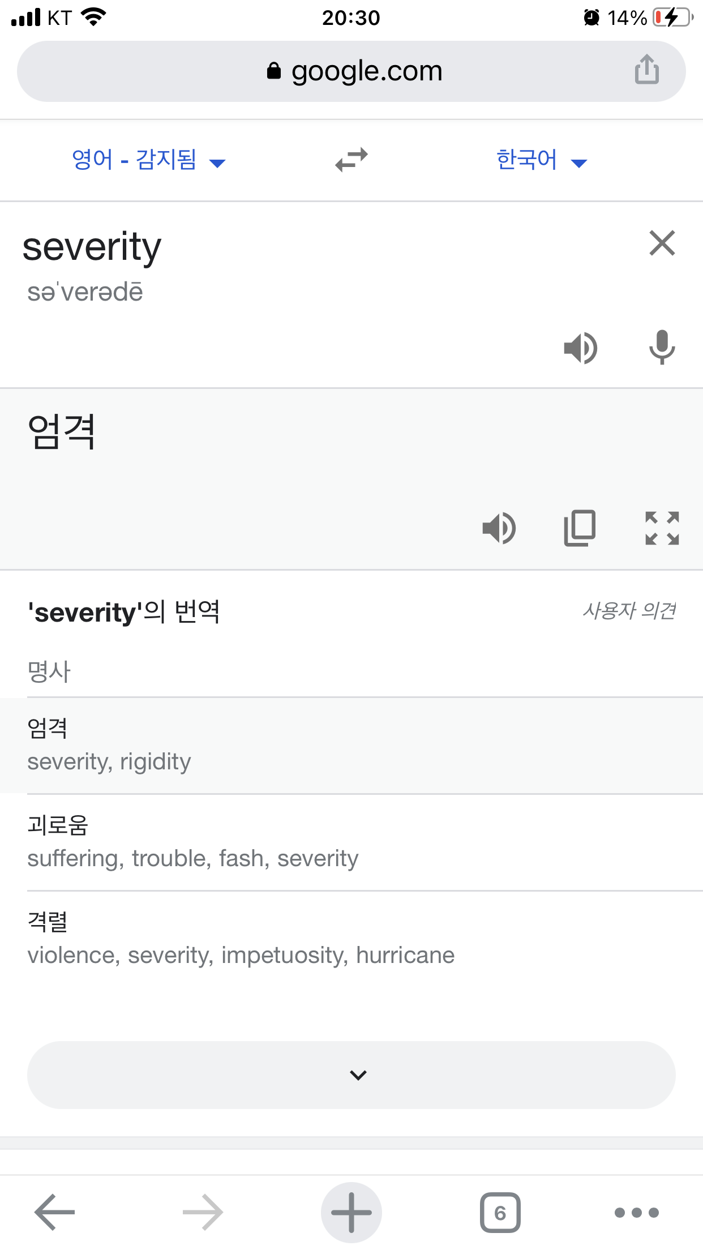Show the translation in full screen
703x1250 pixels.
pos(662,528)
